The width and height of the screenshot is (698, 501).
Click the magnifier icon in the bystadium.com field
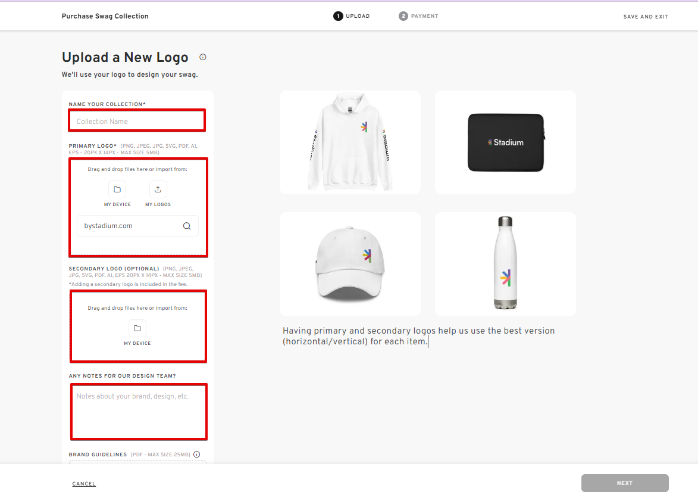(186, 226)
